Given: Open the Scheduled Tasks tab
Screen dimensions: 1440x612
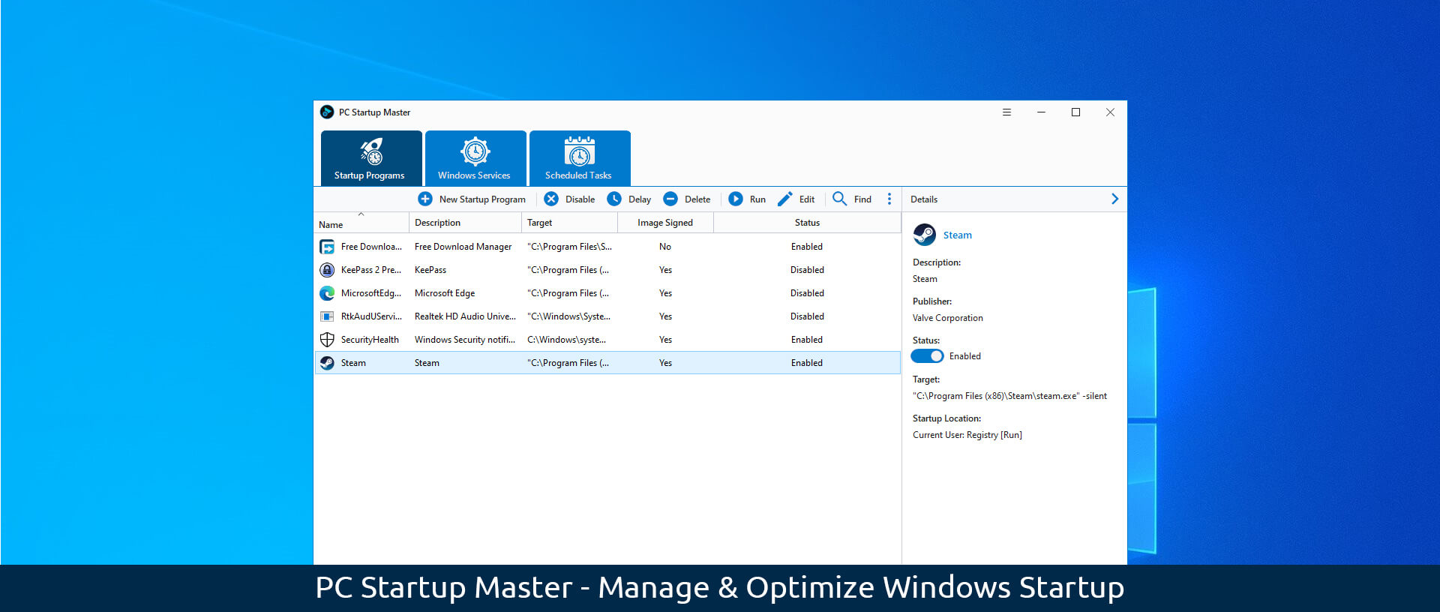Looking at the screenshot, I should click(x=580, y=157).
